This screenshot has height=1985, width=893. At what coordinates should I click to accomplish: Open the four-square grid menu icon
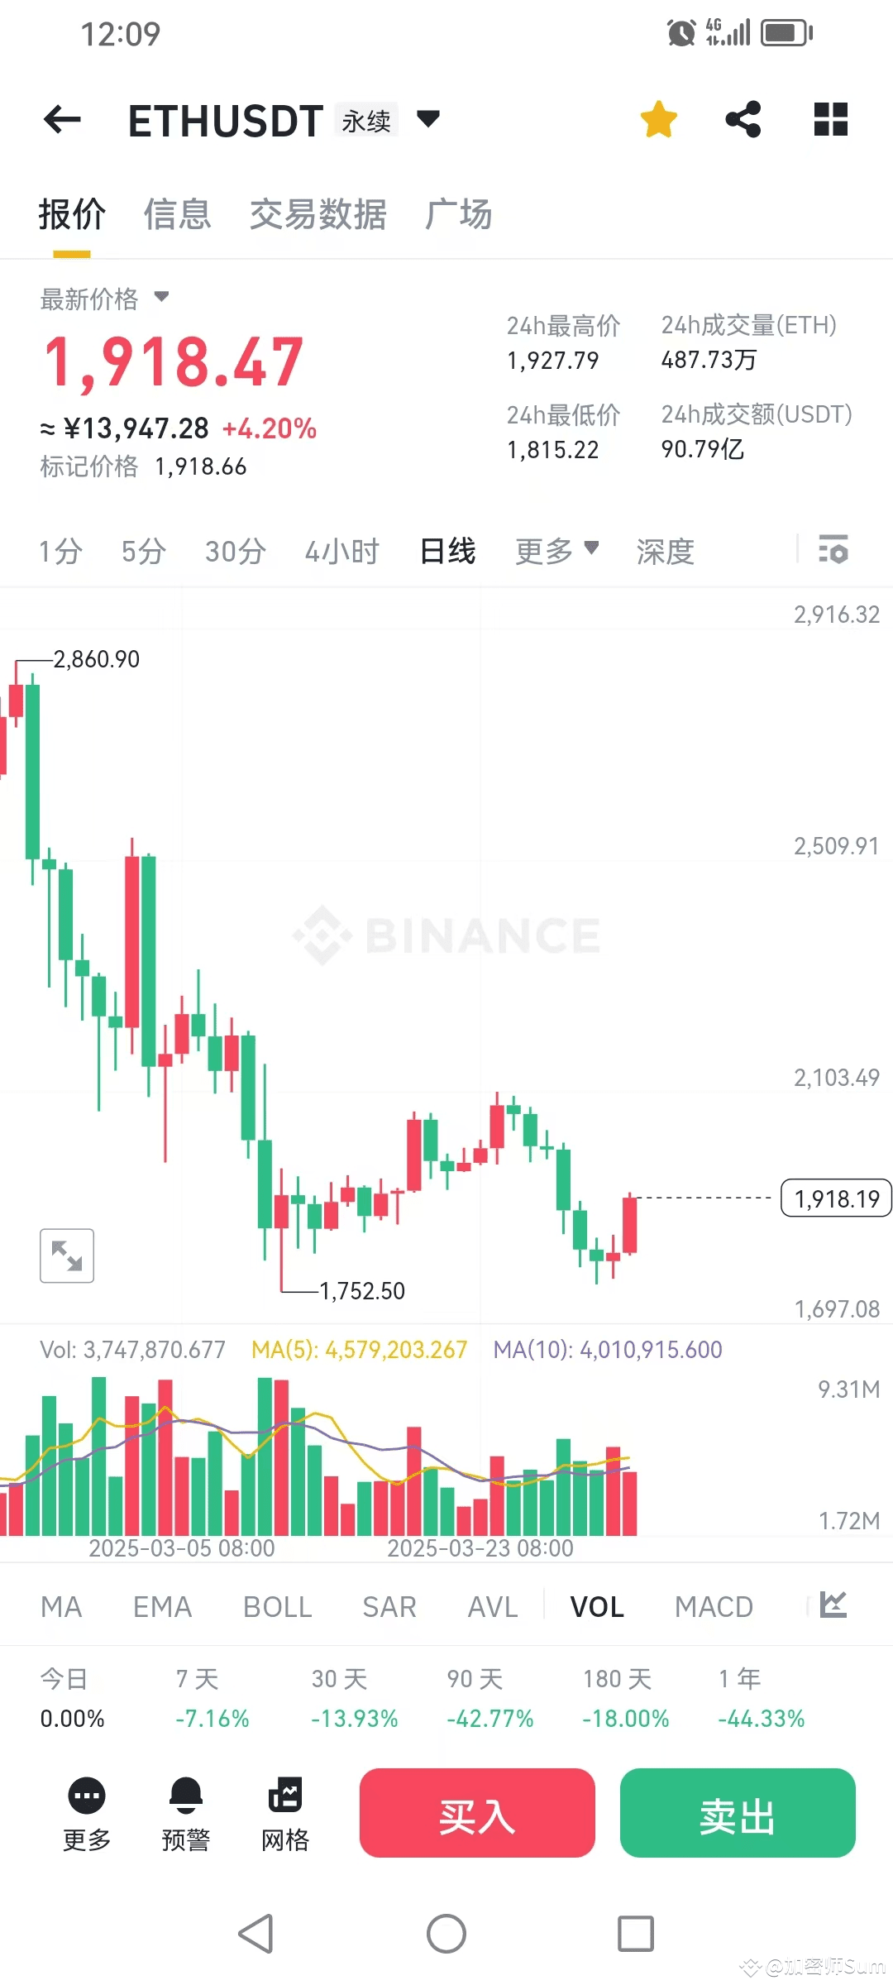point(831,119)
